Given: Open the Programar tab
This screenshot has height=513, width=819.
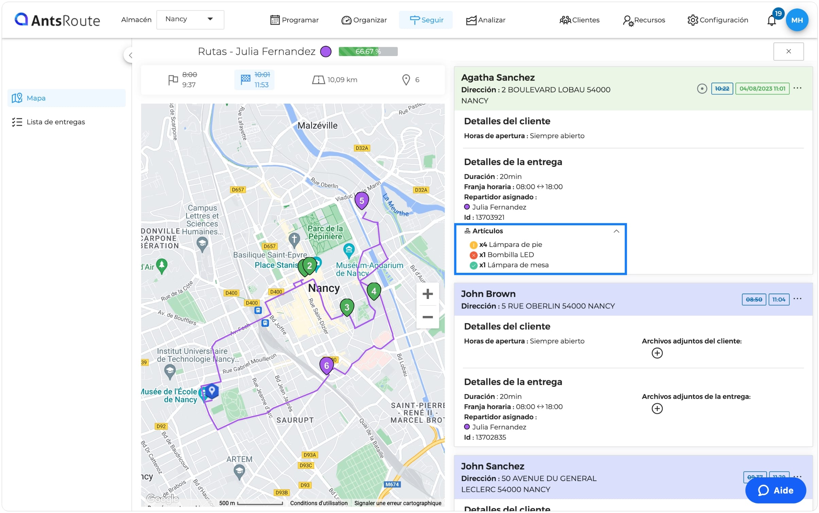Looking at the screenshot, I should (x=294, y=20).
